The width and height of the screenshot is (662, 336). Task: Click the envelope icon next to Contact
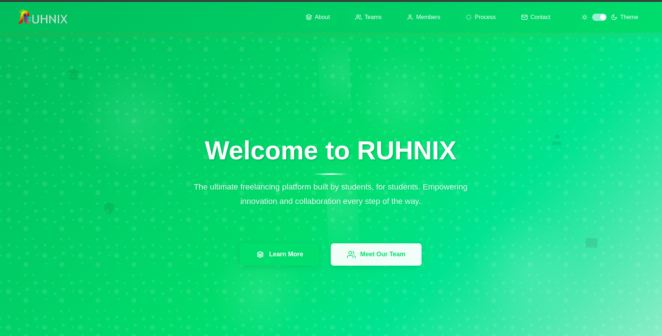coord(524,17)
